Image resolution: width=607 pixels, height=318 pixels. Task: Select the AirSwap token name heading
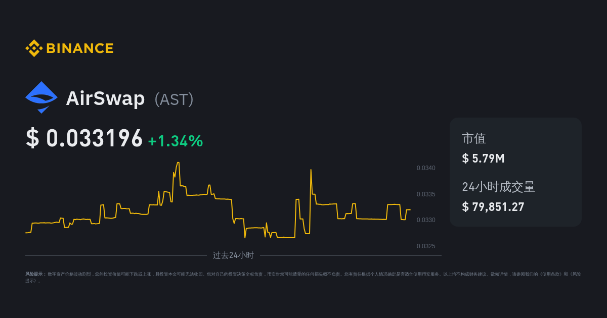[x=105, y=98]
